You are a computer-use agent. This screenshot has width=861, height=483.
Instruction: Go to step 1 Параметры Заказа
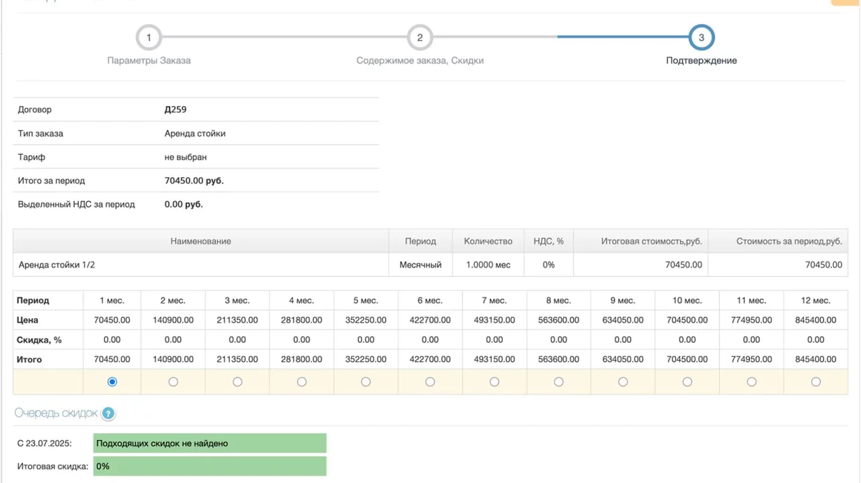(x=149, y=38)
